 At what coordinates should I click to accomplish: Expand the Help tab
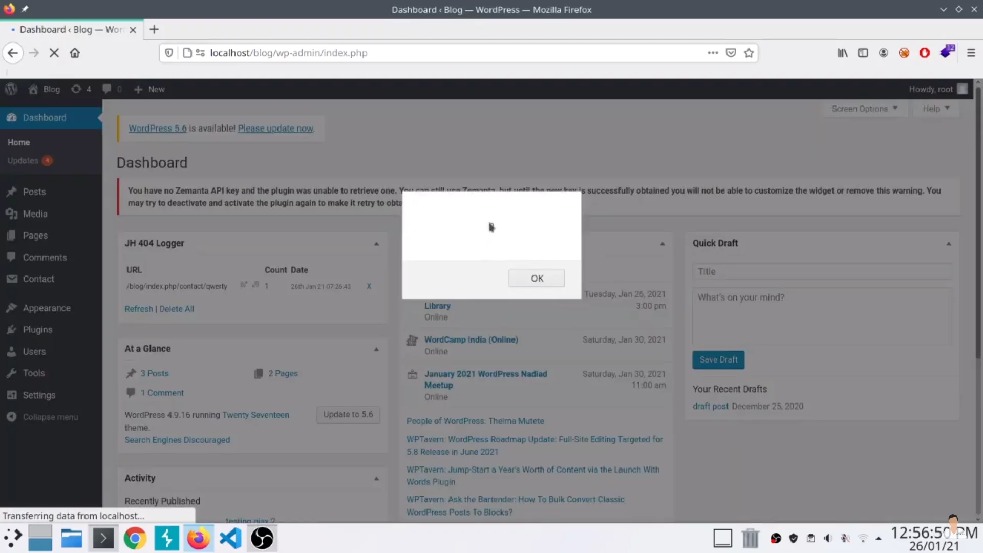click(936, 109)
